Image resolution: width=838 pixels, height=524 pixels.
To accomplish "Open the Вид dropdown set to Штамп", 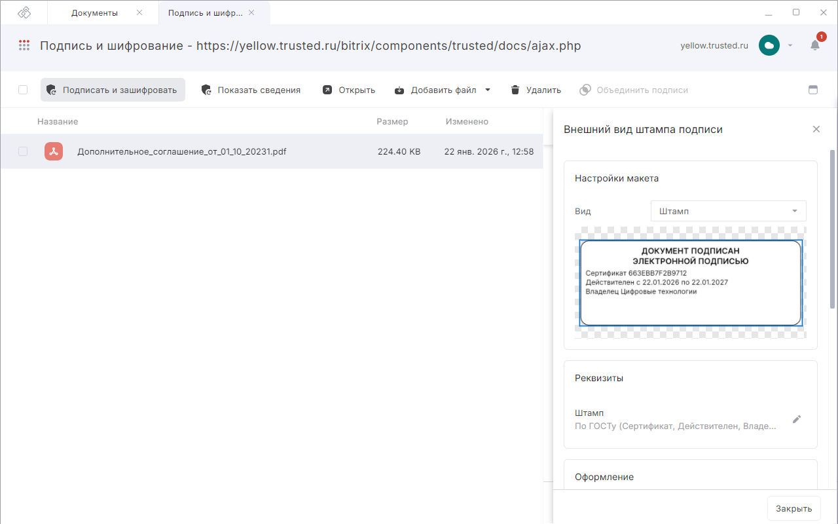I will point(728,211).
